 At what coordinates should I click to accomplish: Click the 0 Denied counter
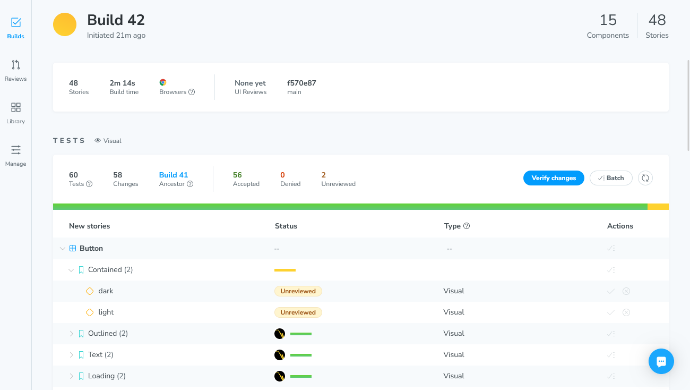(290, 179)
